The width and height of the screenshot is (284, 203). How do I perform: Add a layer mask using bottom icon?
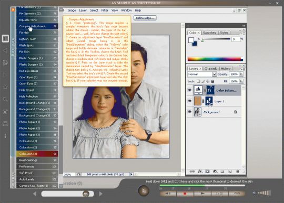click(x=207, y=172)
